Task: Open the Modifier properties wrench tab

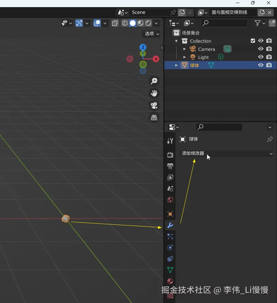Action: (x=170, y=225)
